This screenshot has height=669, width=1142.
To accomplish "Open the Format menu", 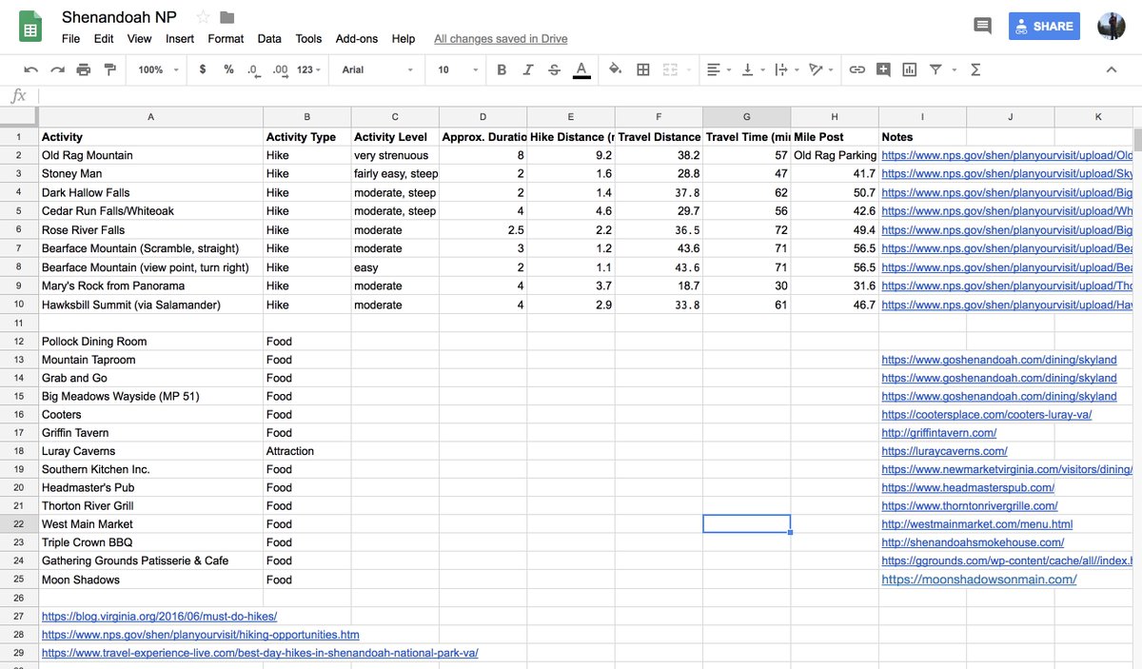I will (x=226, y=39).
